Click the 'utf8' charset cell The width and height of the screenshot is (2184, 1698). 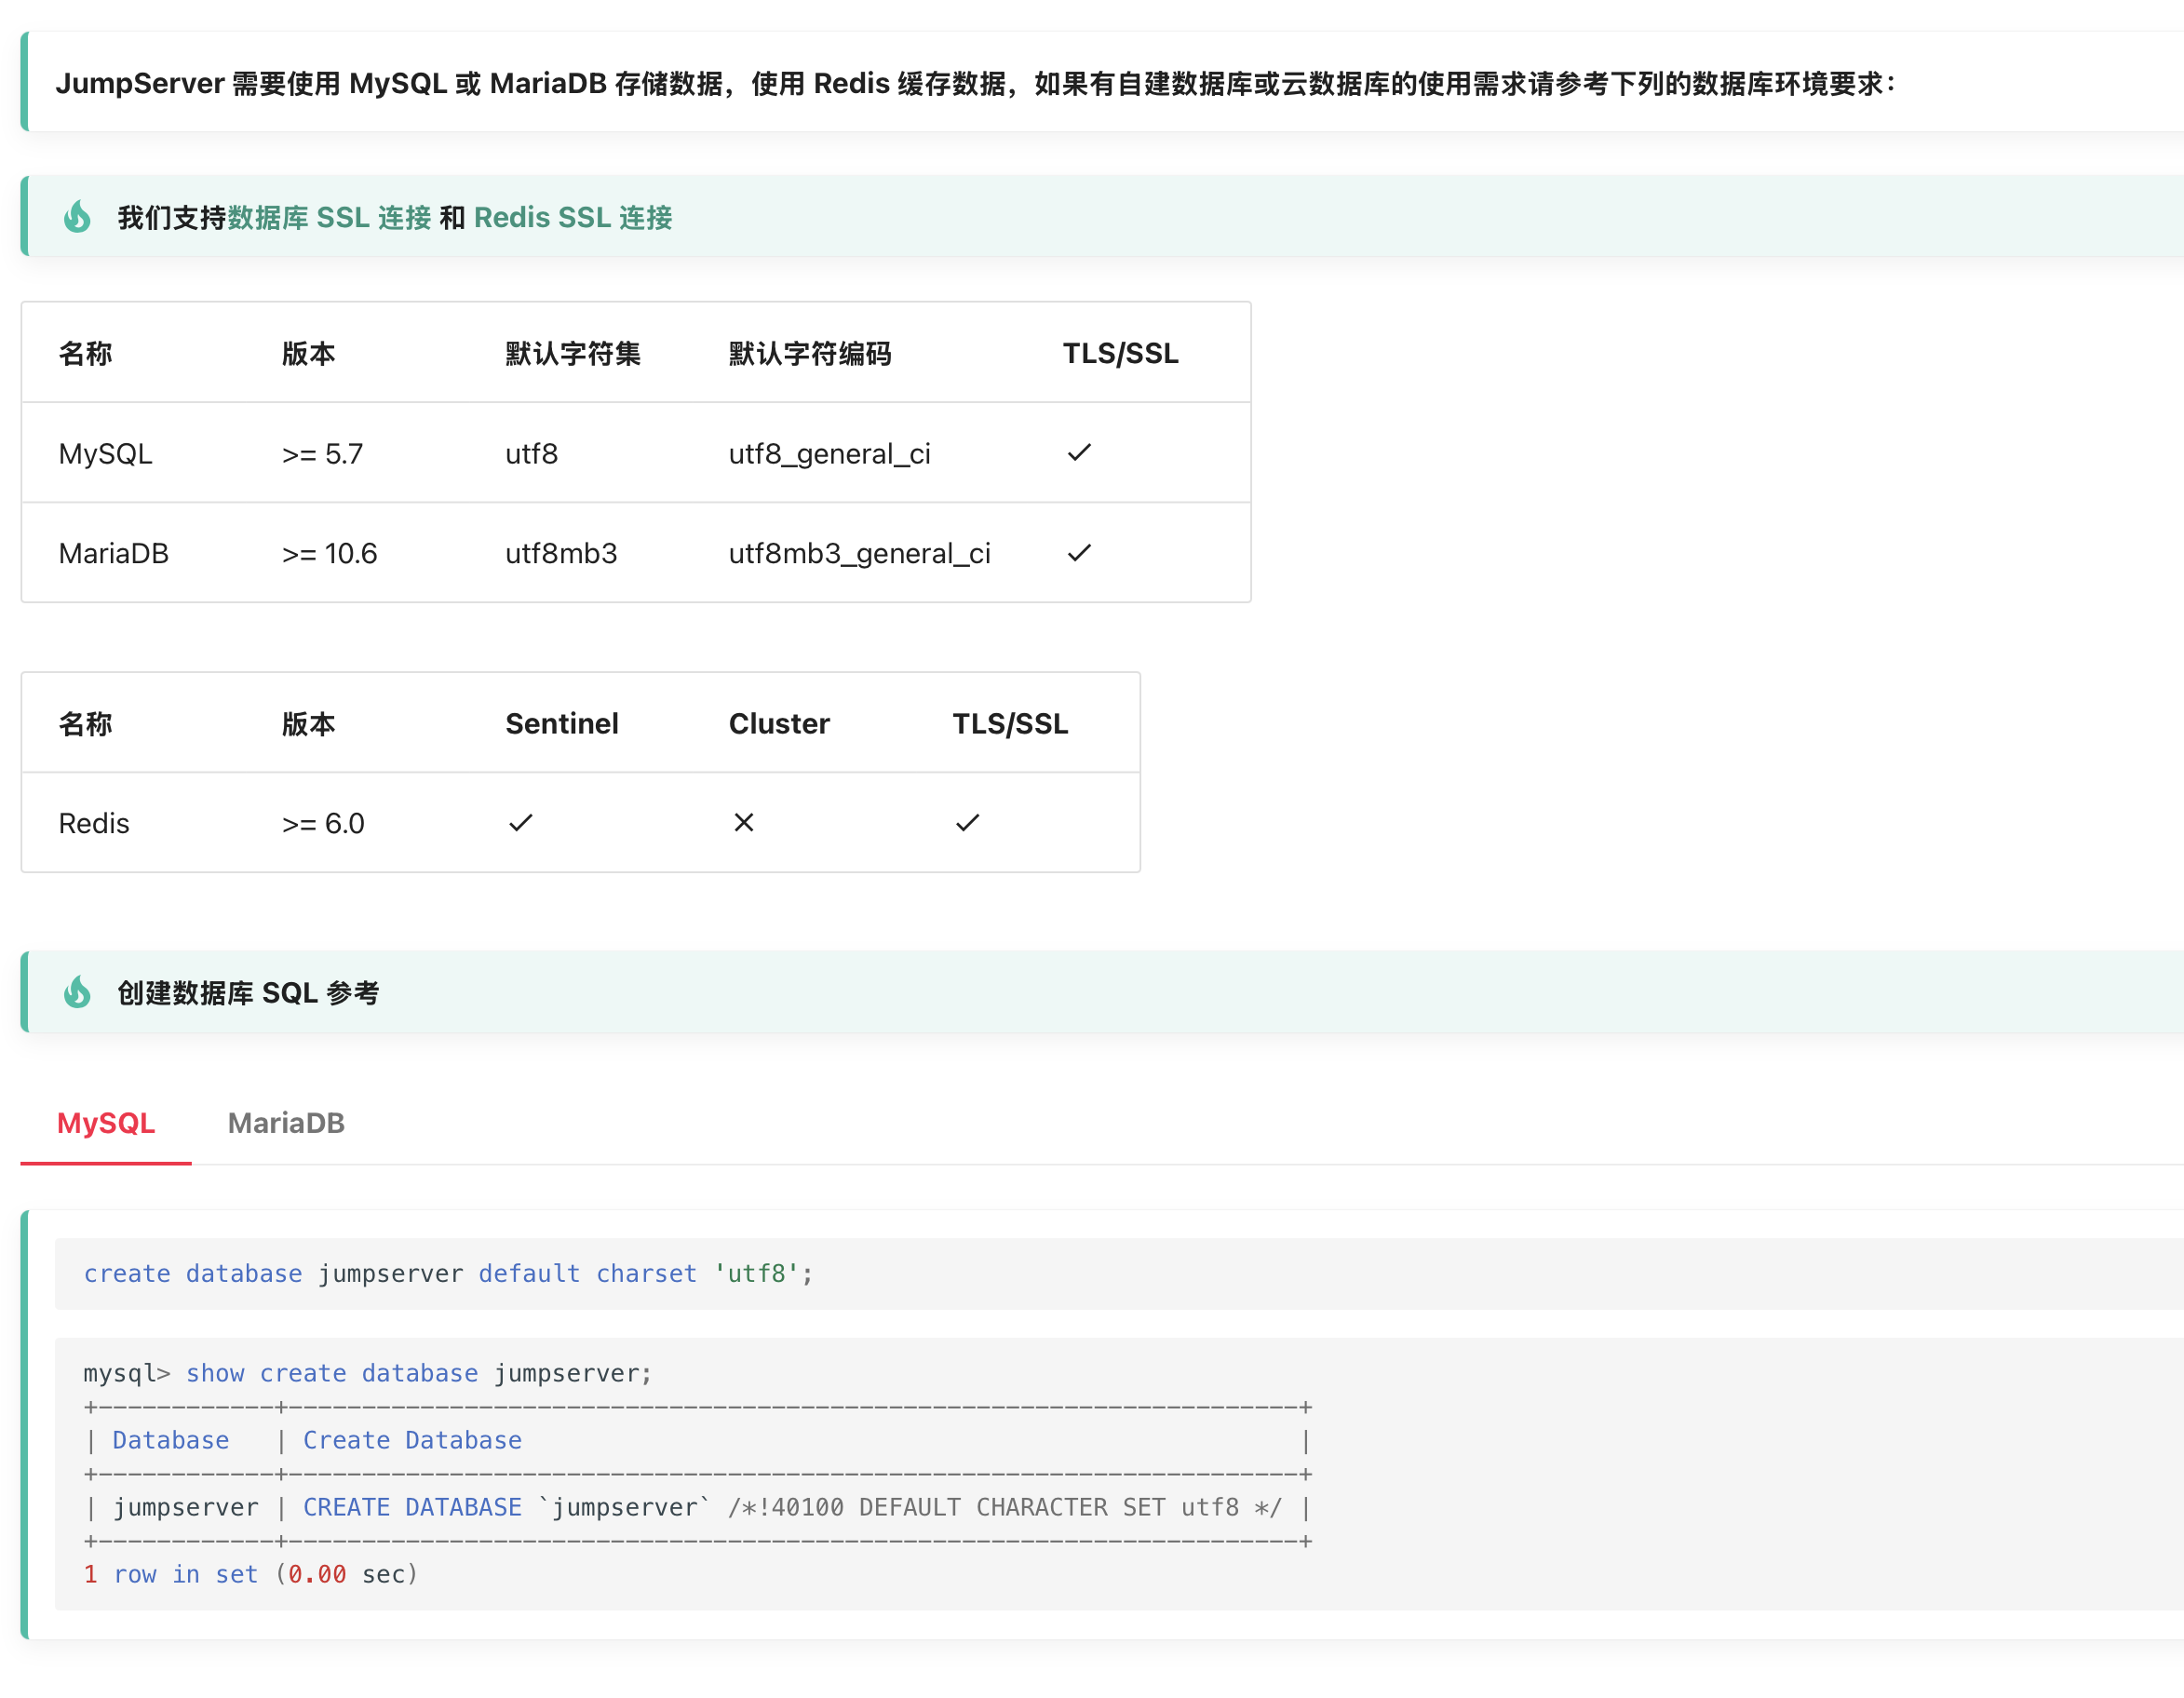[531, 454]
